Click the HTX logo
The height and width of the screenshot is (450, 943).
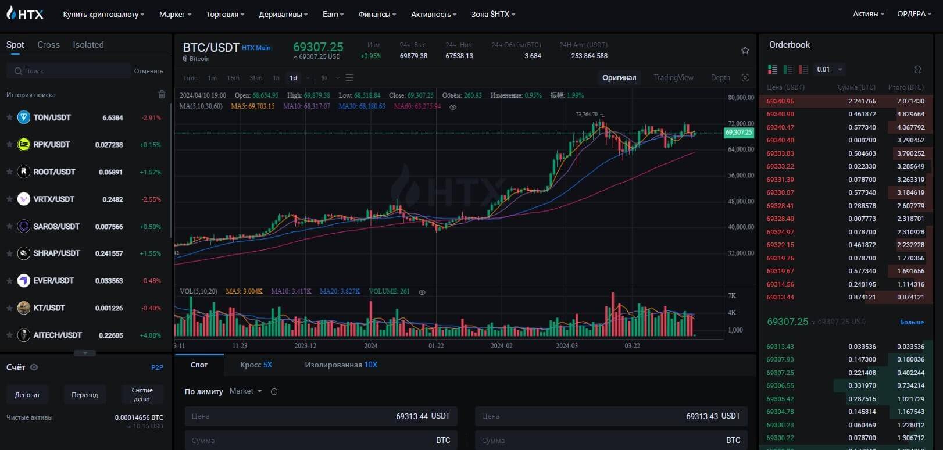[x=25, y=13]
